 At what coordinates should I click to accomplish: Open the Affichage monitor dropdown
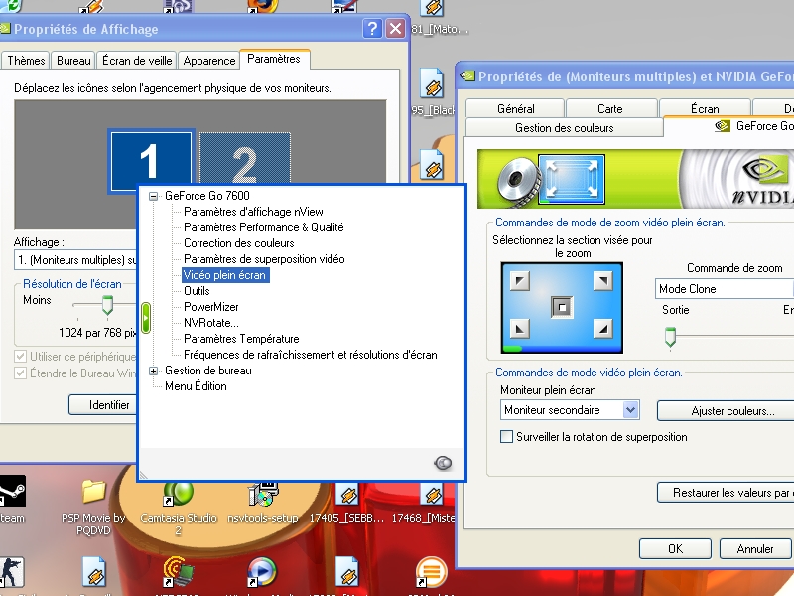coord(75,260)
